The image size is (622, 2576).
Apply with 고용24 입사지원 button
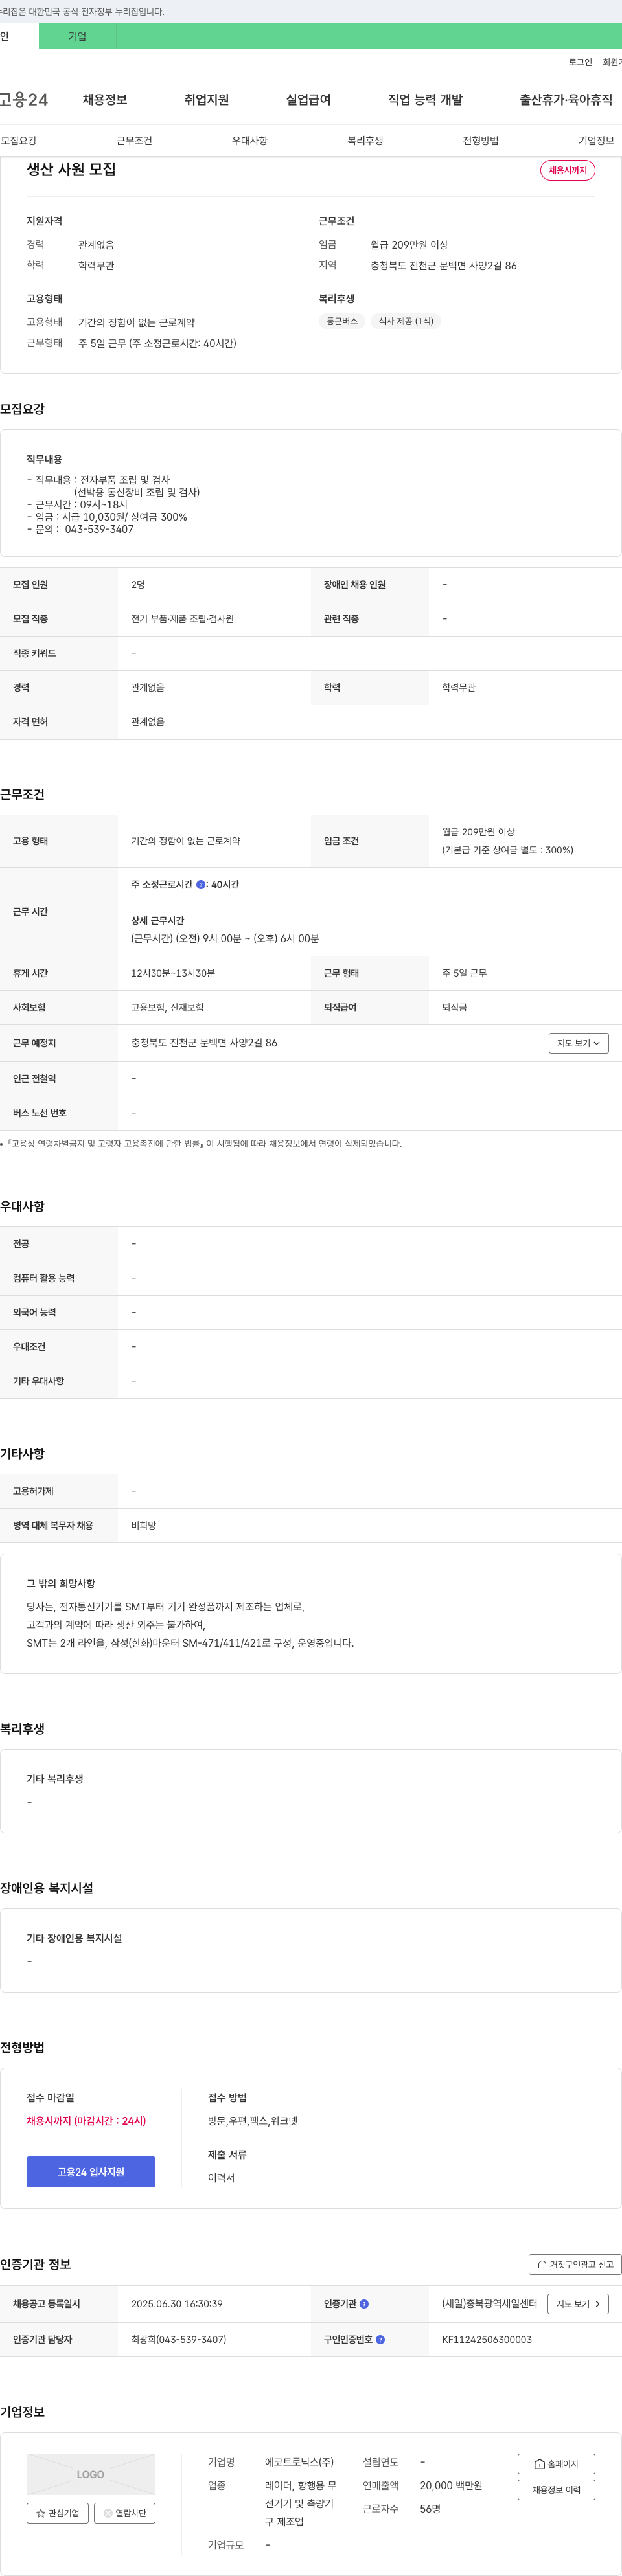click(91, 2171)
